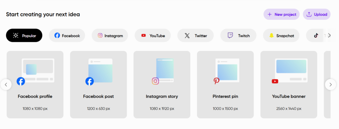Open the Facebook profile template preview
The height and width of the screenshot is (129, 339).
(38, 70)
